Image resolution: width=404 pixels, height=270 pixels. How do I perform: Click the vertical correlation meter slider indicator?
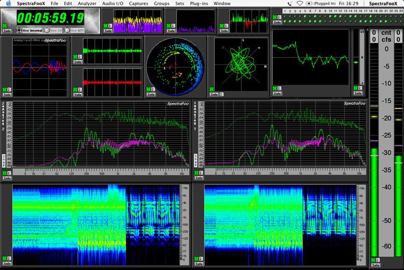pyautogui.click(x=356, y=63)
